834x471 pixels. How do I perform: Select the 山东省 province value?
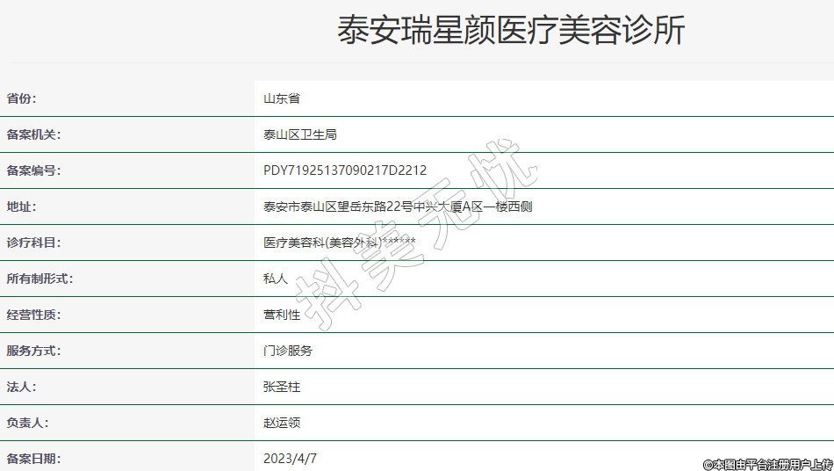click(x=282, y=98)
